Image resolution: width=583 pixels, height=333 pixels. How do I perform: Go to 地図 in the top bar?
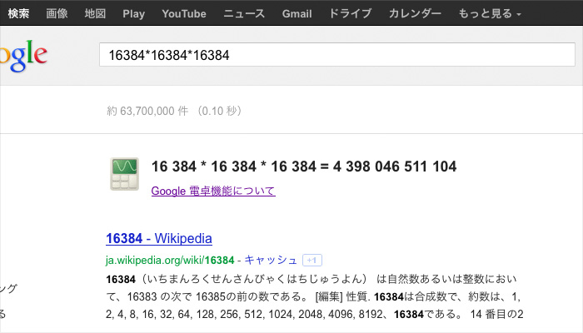coord(95,14)
